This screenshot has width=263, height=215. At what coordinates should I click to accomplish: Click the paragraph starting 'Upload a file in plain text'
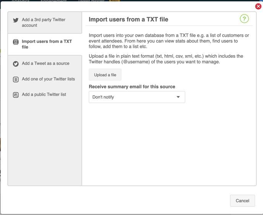point(166,59)
